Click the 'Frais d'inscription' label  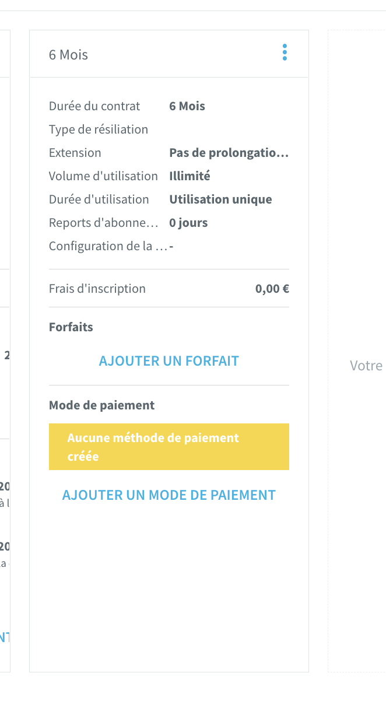[x=97, y=289]
